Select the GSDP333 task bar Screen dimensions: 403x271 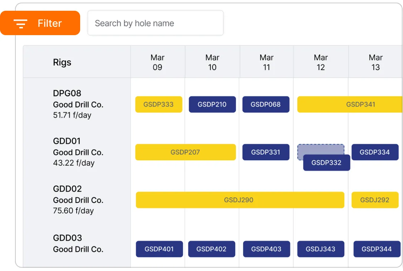(x=159, y=104)
